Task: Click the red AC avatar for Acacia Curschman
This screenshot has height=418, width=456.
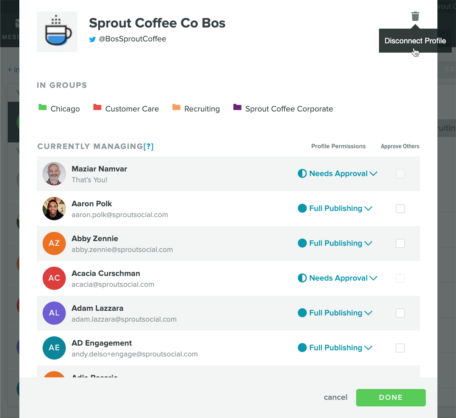Action: (54, 278)
